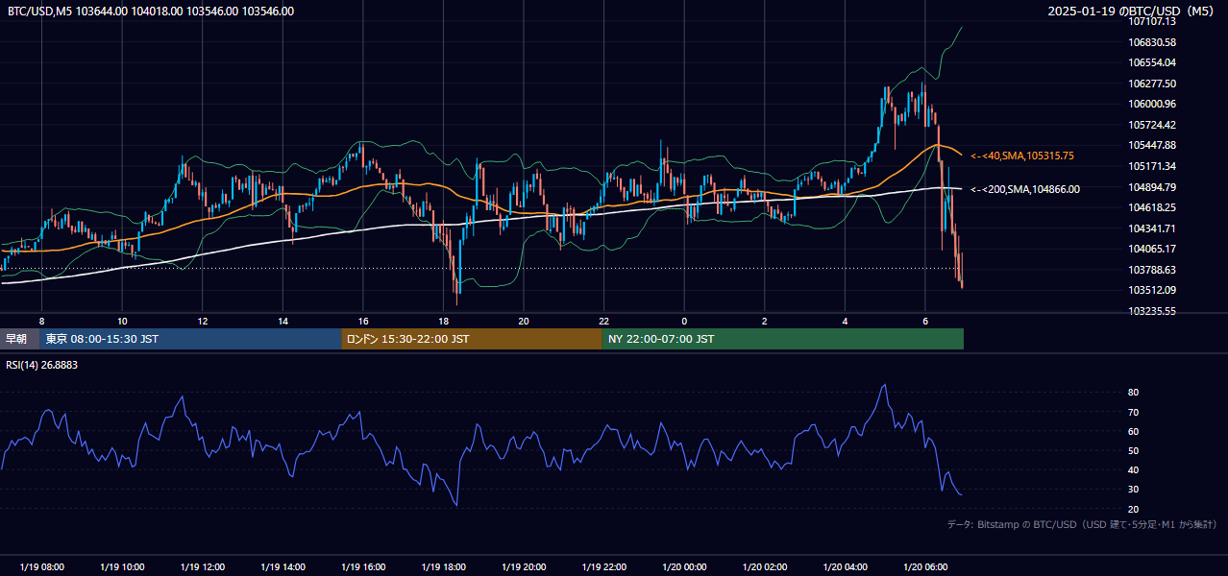The image size is (1228, 576).
Task: Click the 1/20 00:00 date label
Action: (x=684, y=567)
